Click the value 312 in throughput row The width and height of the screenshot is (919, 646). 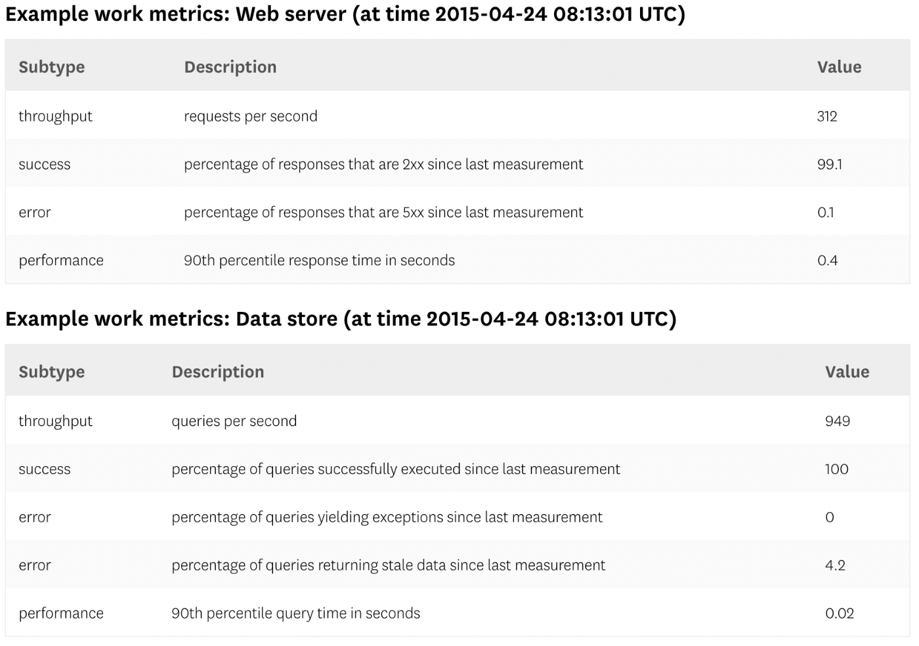[827, 116]
